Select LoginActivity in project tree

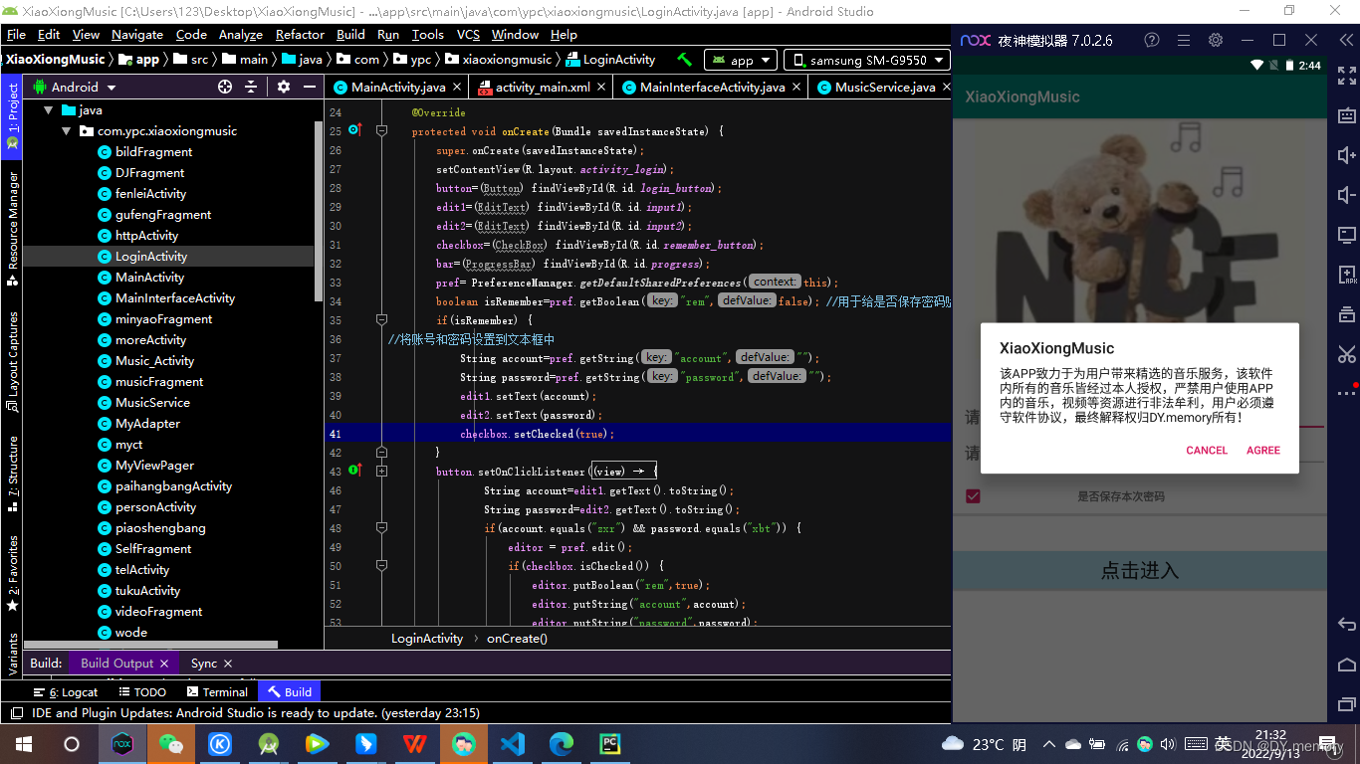point(151,257)
